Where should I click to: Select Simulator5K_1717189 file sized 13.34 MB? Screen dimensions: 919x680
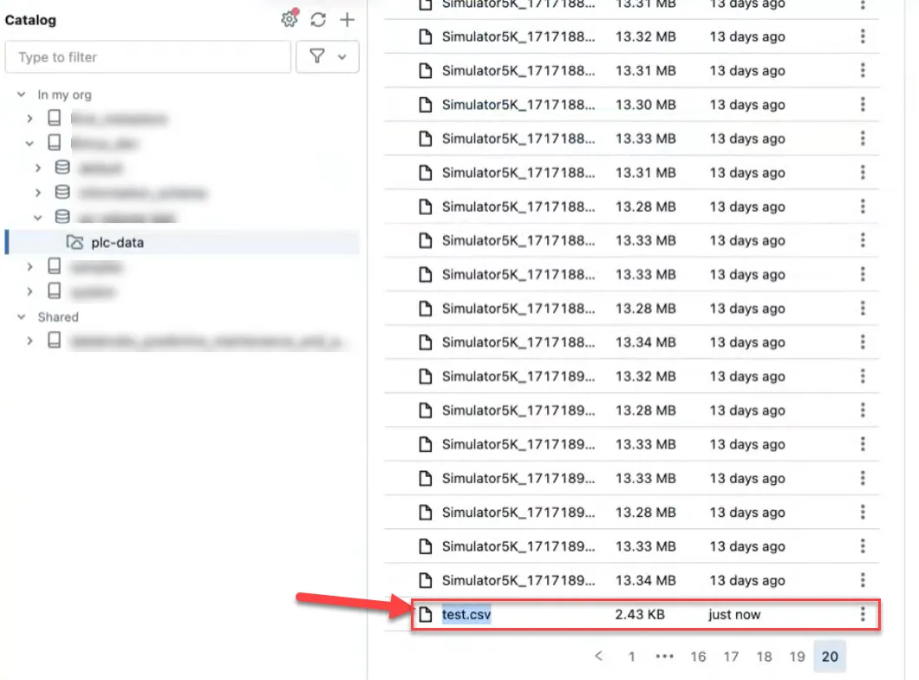coord(518,580)
